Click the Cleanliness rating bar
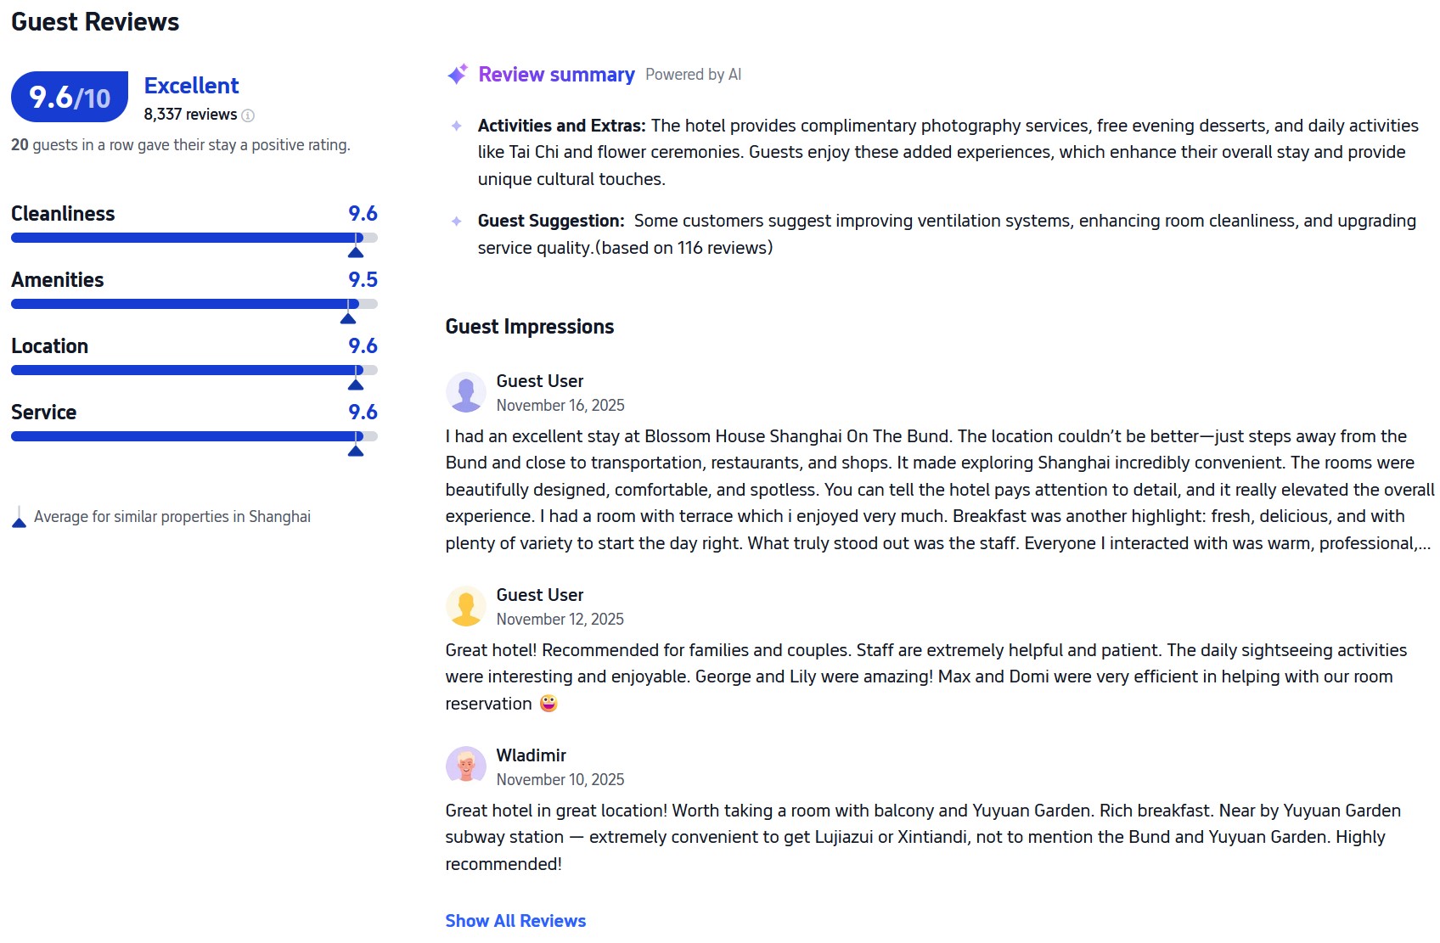The image size is (1440, 943). point(194,239)
